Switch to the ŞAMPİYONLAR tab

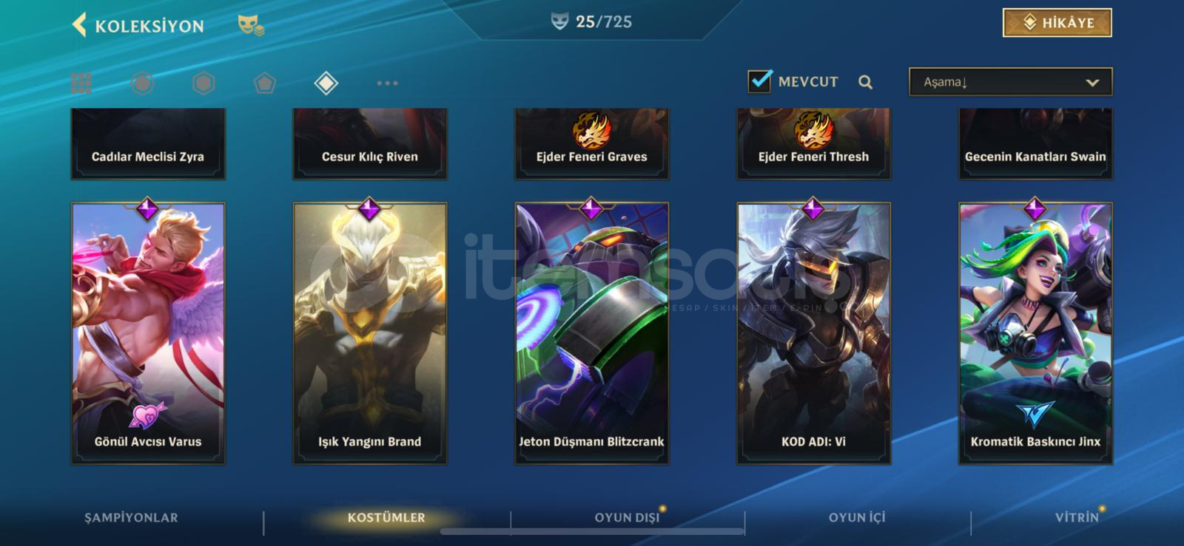point(131,517)
